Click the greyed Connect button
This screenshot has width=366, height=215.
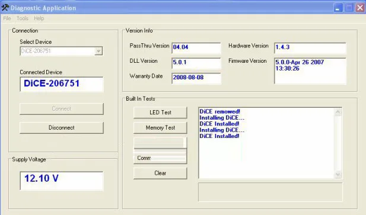(62, 109)
